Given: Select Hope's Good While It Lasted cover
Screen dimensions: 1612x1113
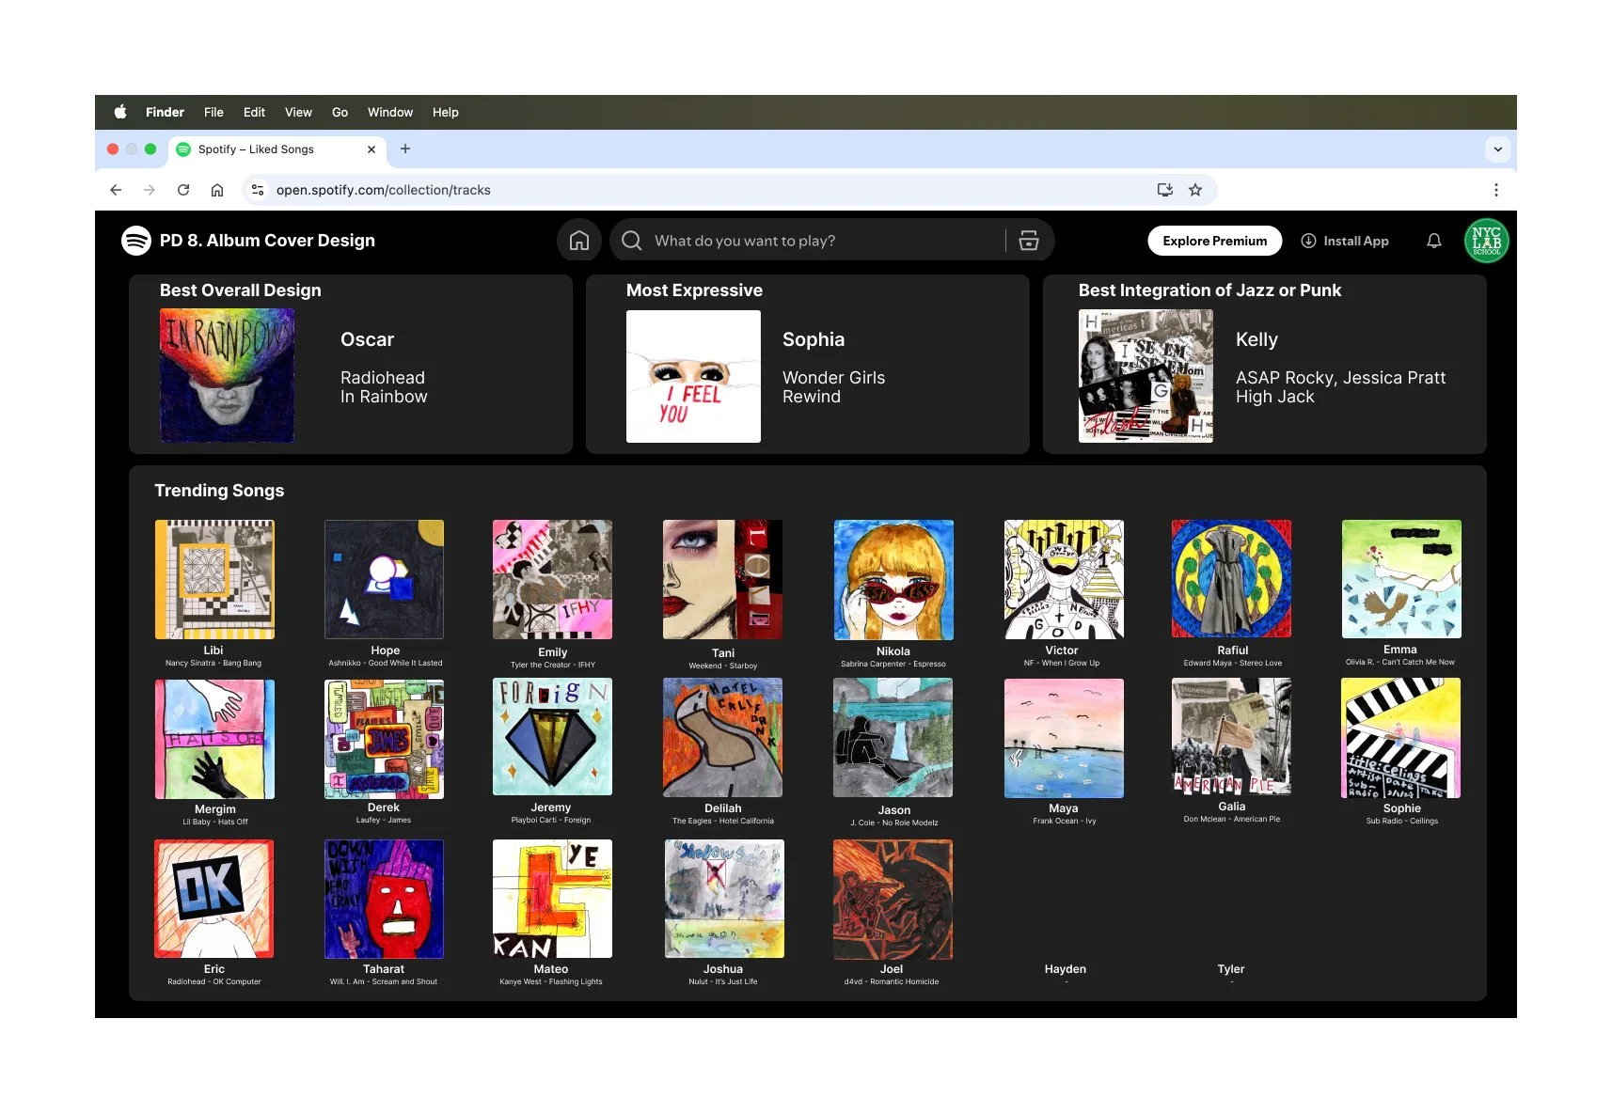Looking at the screenshot, I should coord(384,580).
